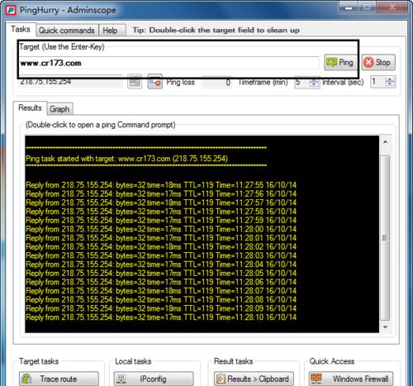Stop the ping task with the Stop button
The width and height of the screenshot is (413, 386).
378,62
